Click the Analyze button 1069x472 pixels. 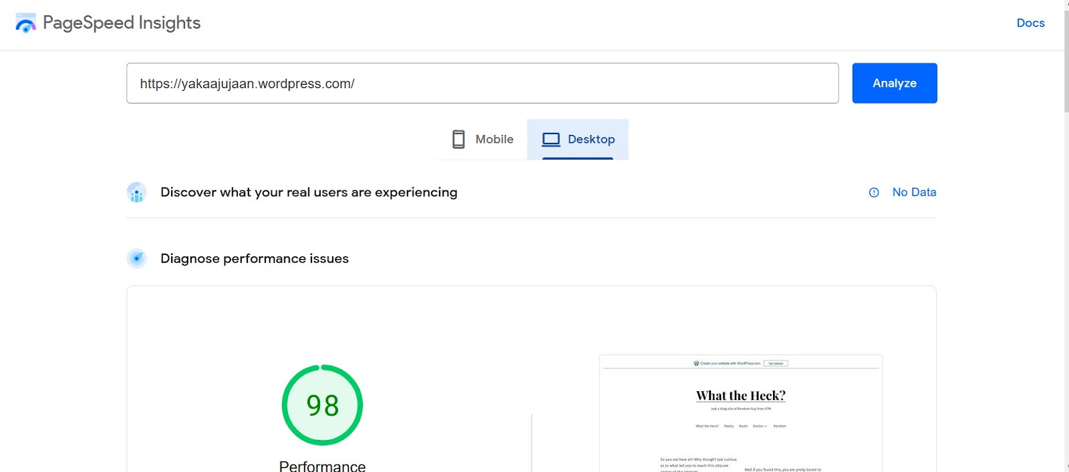pos(895,83)
